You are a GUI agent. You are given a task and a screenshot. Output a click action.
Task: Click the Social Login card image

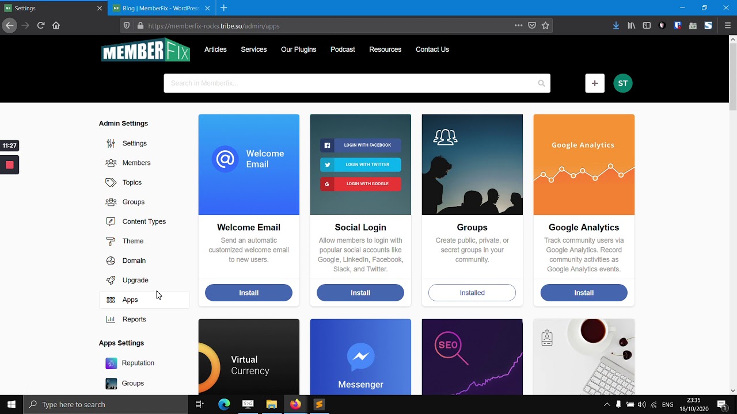[360, 164]
